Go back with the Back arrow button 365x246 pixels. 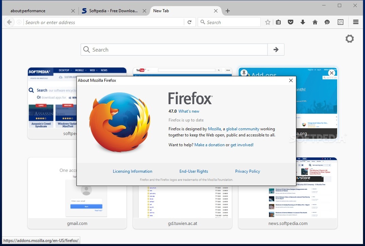(9, 22)
